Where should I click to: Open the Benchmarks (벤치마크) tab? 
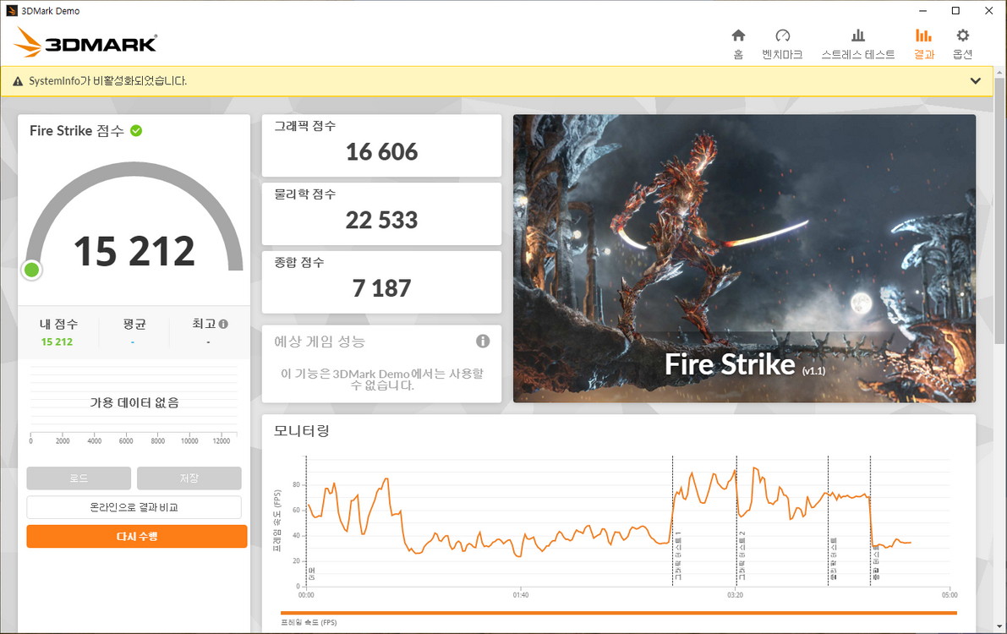click(782, 44)
